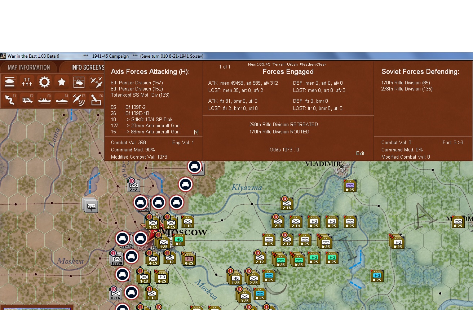Screen dimensions: 473x310
Task: Click the 8th Panzer Division (152) entry
Action: 137,89
